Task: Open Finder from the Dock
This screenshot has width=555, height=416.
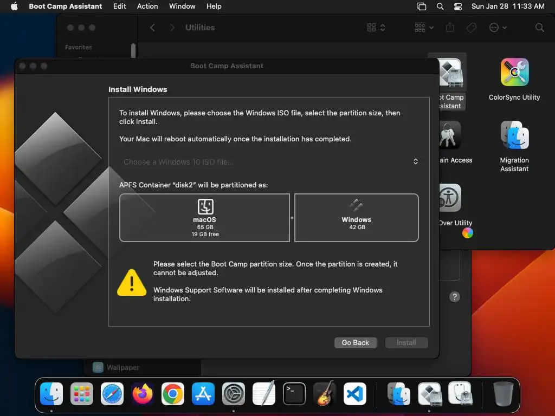Action: click(x=51, y=393)
